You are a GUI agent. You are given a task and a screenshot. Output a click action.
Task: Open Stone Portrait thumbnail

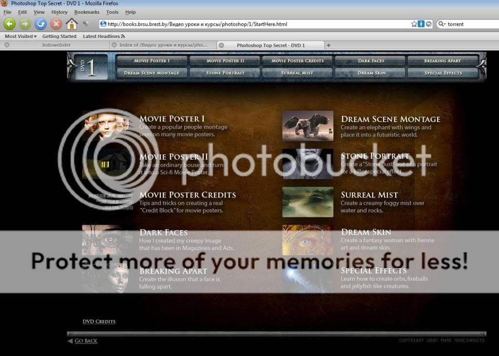(308, 164)
